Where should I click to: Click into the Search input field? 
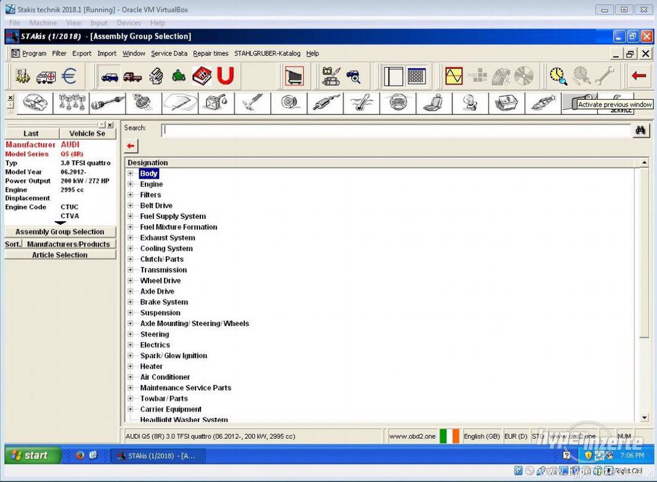[x=396, y=131]
